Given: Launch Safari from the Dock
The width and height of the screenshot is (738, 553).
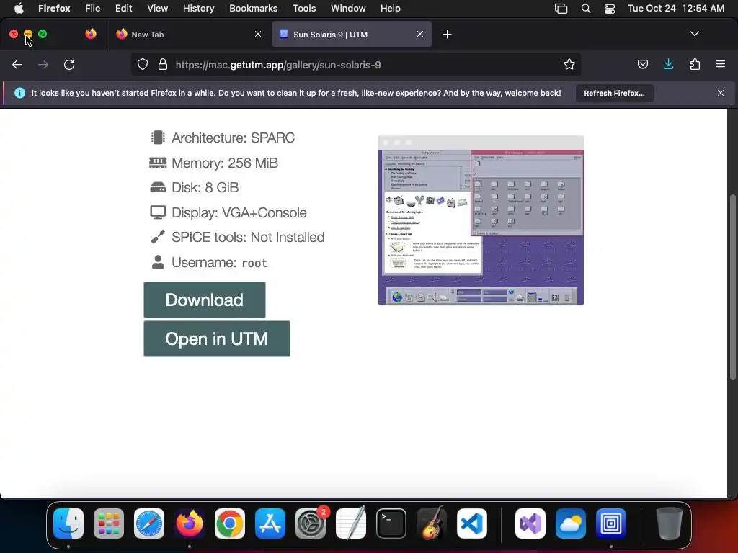Looking at the screenshot, I should point(149,523).
